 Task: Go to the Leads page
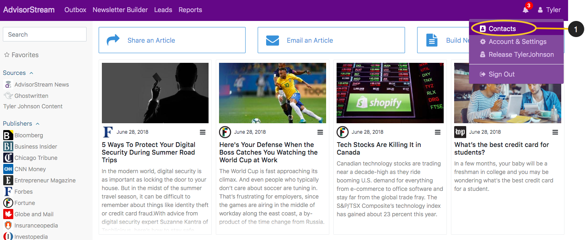coord(163,10)
